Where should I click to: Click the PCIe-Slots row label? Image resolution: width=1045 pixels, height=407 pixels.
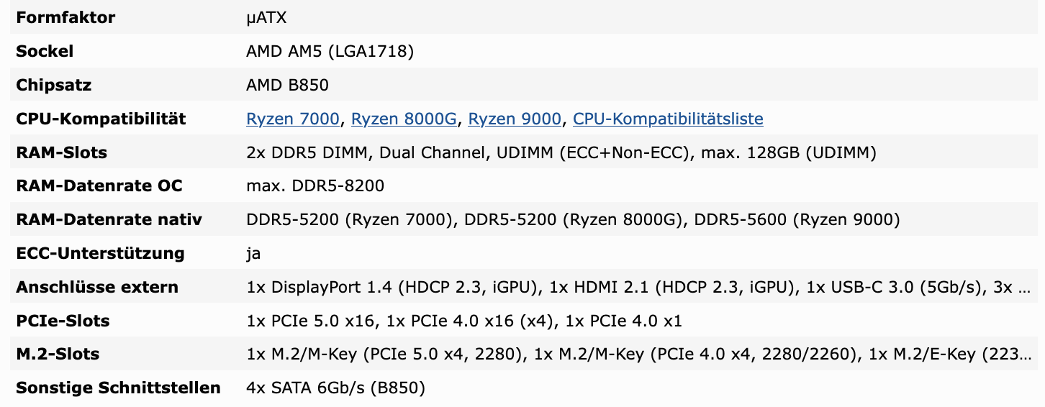(x=63, y=321)
